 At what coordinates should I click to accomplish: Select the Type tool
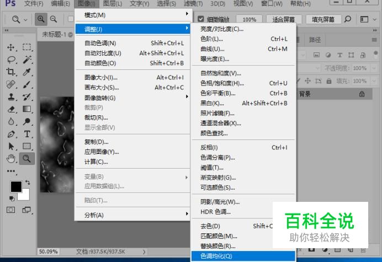pos(27,134)
